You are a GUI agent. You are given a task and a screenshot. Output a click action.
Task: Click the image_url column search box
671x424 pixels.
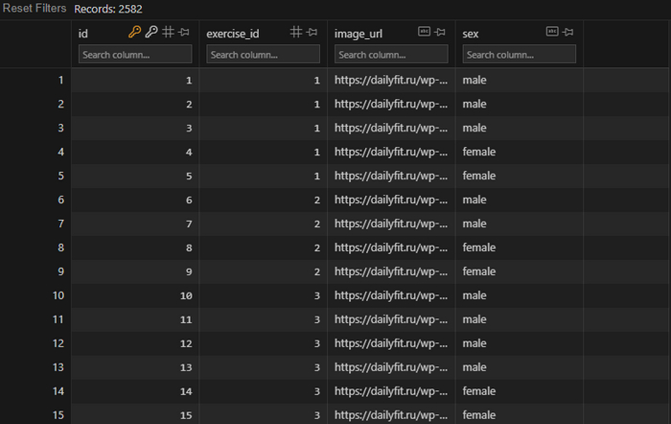point(391,55)
